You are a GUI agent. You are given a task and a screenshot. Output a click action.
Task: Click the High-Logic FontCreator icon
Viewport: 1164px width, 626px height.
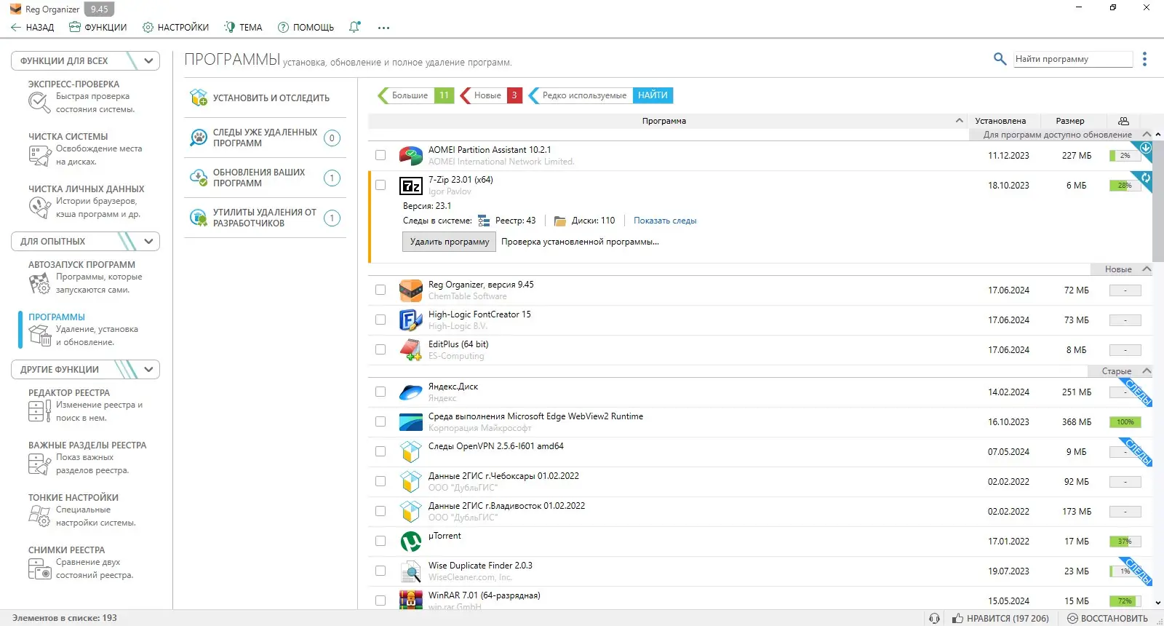(x=411, y=320)
